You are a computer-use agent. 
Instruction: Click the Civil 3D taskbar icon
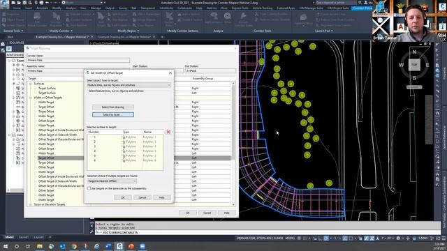pos(119,246)
